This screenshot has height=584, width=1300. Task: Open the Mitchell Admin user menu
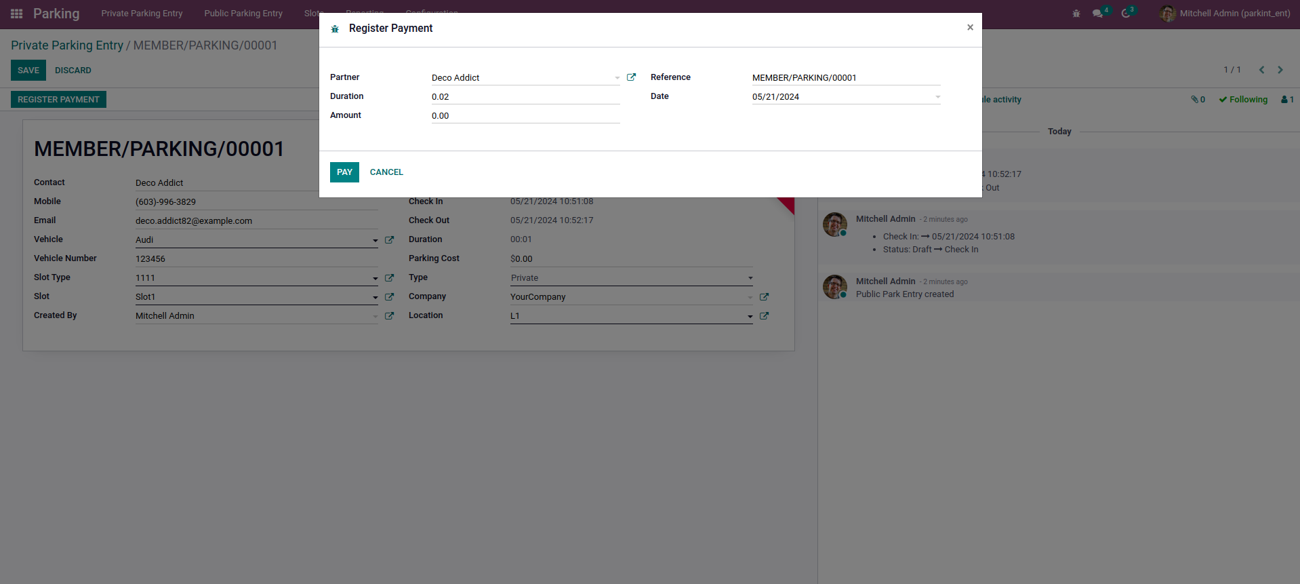(1225, 14)
